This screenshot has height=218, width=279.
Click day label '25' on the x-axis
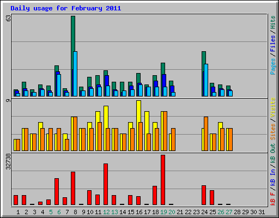click(x=213, y=212)
